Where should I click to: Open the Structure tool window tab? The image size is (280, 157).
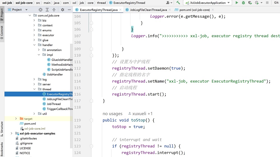click(2, 129)
